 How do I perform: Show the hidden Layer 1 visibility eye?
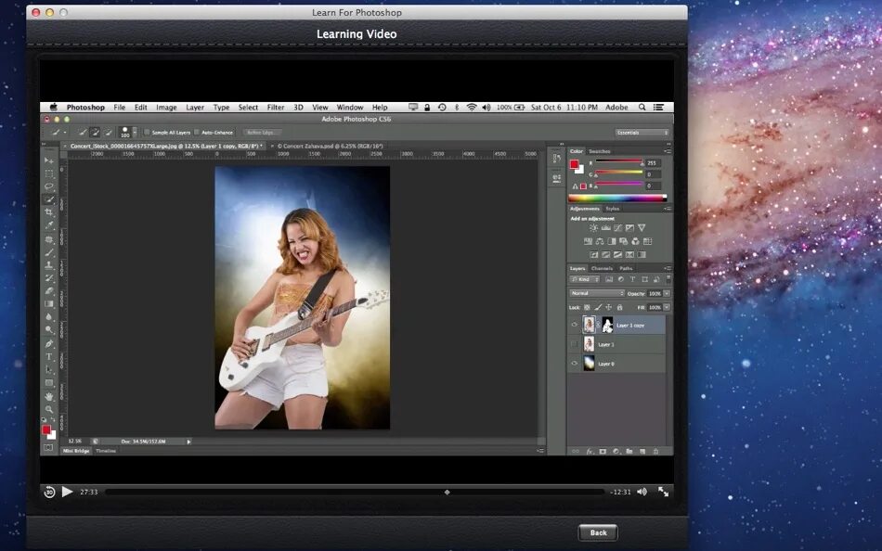click(574, 344)
